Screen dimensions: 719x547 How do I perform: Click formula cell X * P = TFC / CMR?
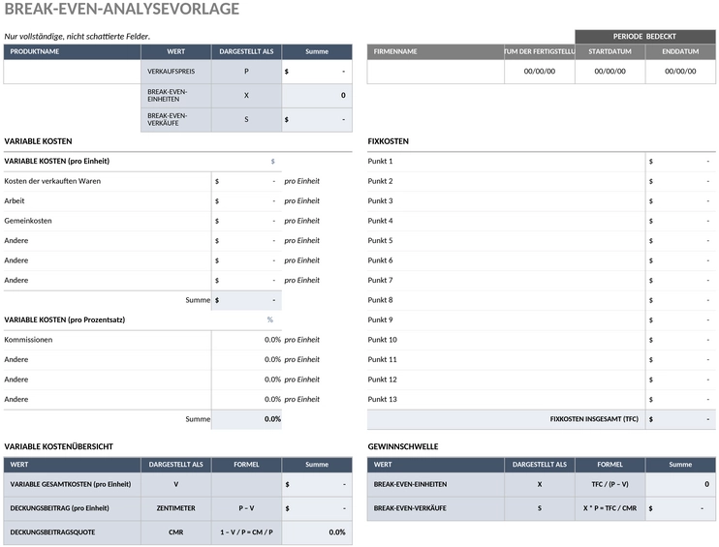610,508
